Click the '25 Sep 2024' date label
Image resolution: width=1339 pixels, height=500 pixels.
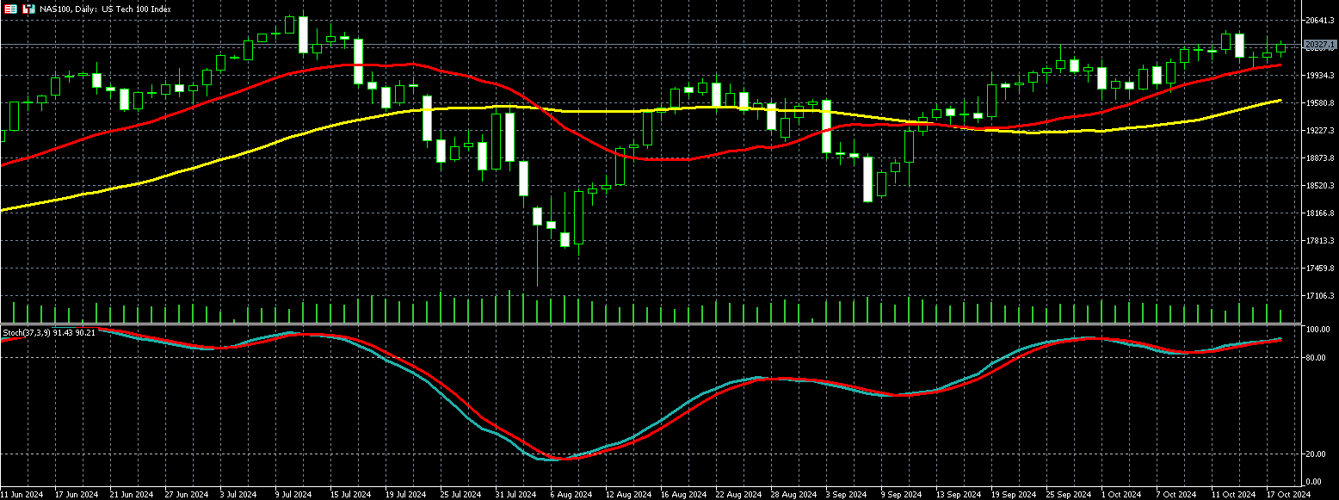coord(1068,495)
